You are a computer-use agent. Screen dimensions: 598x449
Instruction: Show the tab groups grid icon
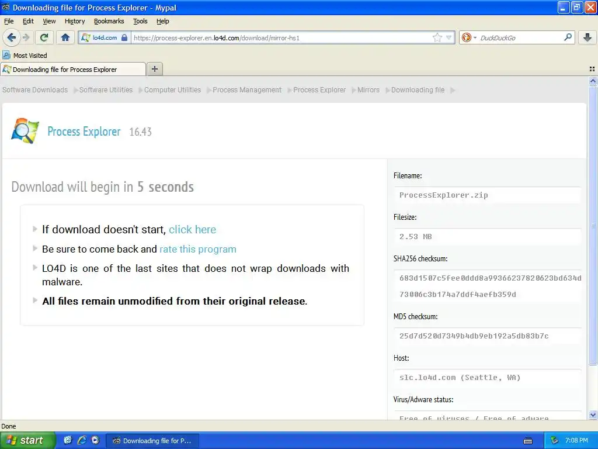tap(592, 69)
